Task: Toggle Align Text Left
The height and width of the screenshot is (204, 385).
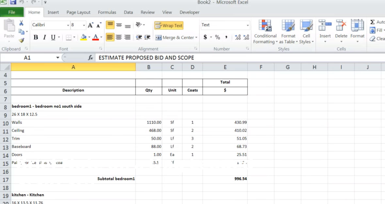Action: 110,37
